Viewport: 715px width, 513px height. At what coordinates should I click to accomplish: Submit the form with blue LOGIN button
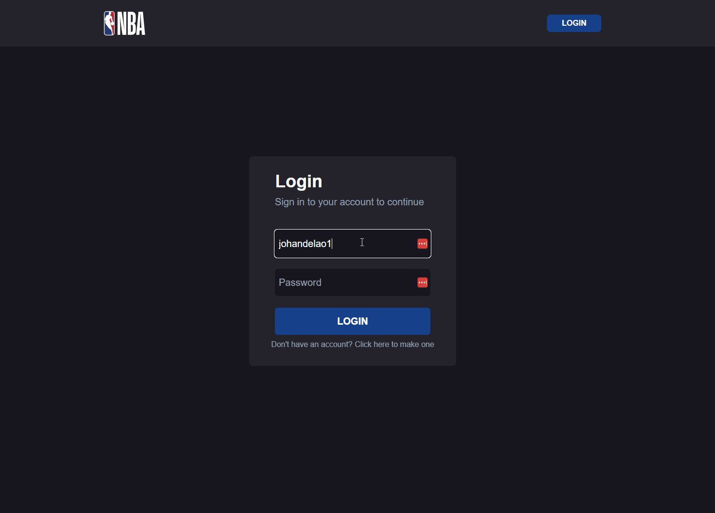coord(353,321)
